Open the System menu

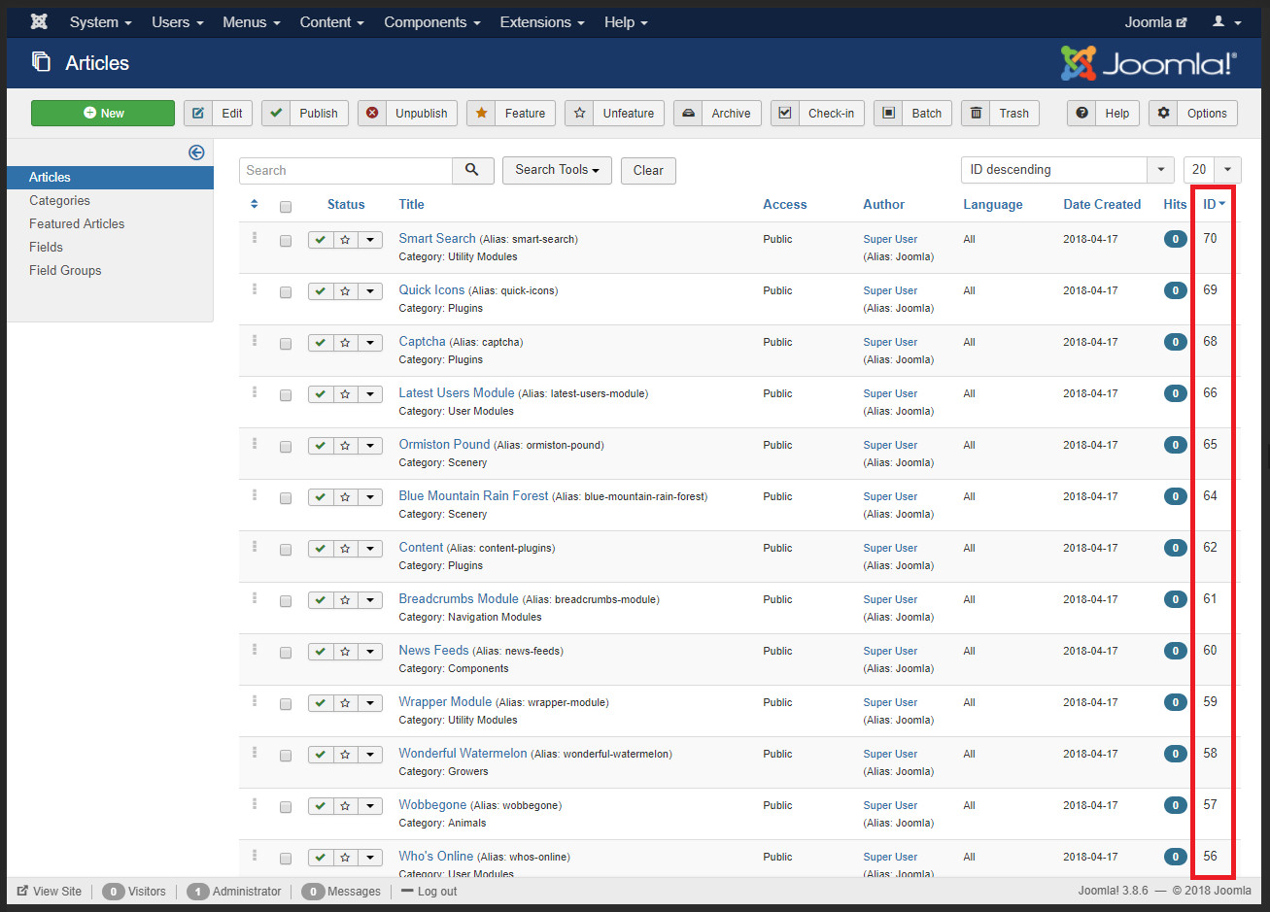(x=100, y=21)
